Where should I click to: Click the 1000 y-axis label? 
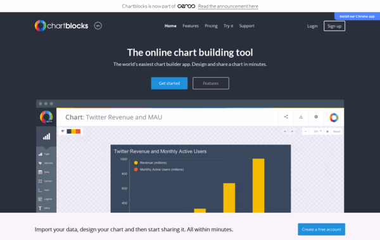pyautogui.click(x=123, y=159)
